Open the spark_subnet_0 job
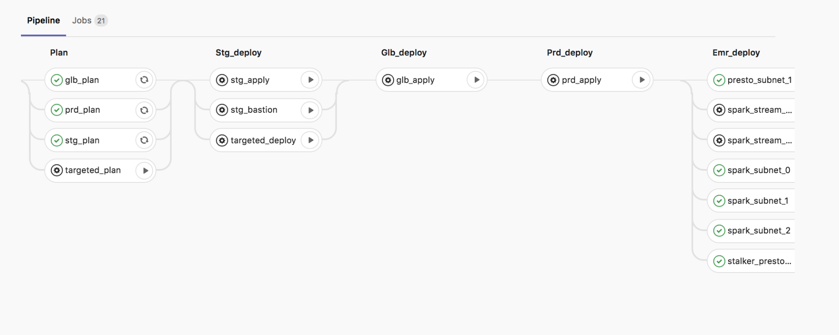Screen dimensions: 839x335 coord(758,170)
